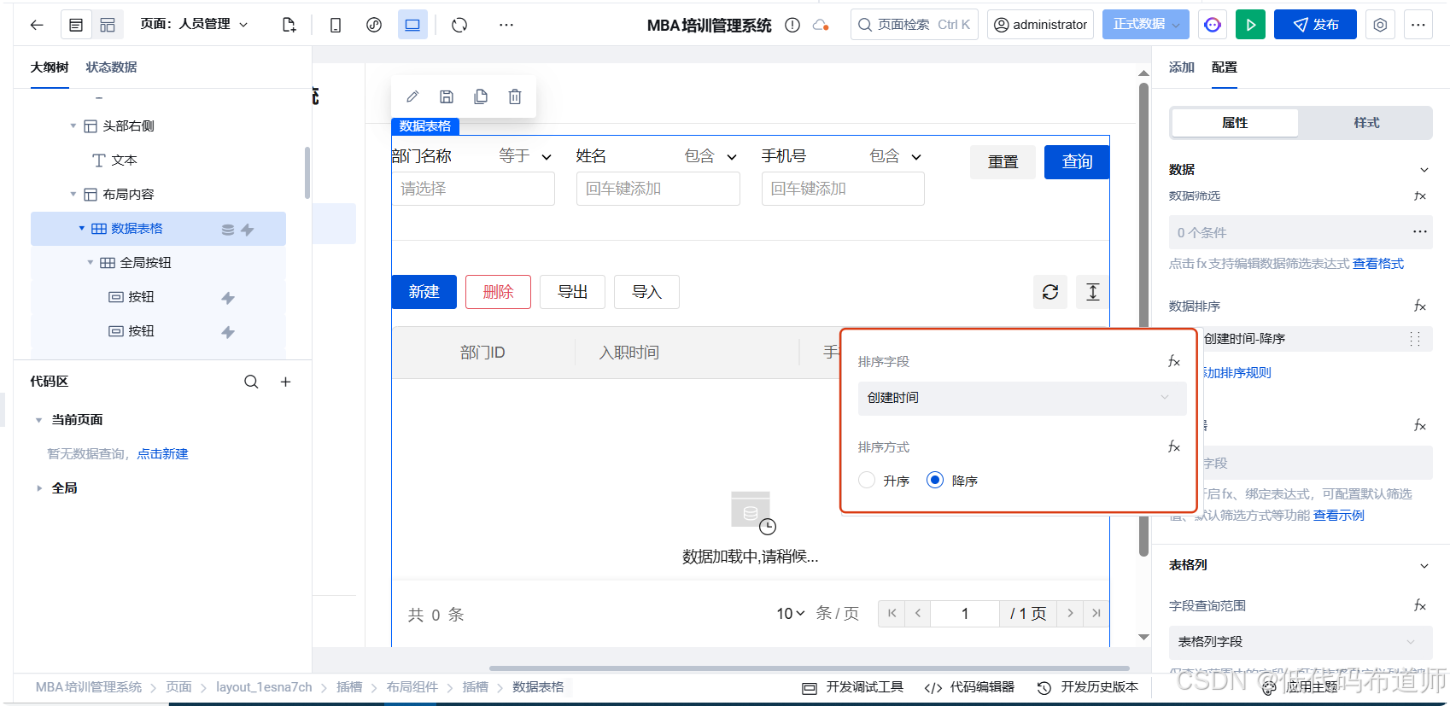Open the 正式数据 dropdown
This screenshot has width=1450, height=706.
click(1146, 25)
